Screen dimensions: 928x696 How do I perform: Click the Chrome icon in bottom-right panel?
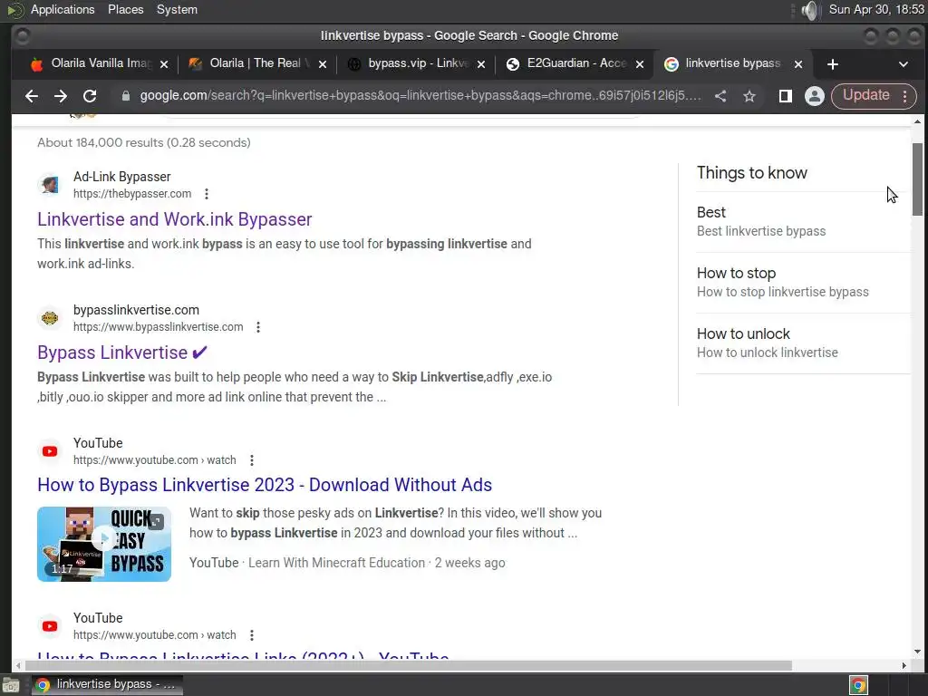tap(858, 685)
